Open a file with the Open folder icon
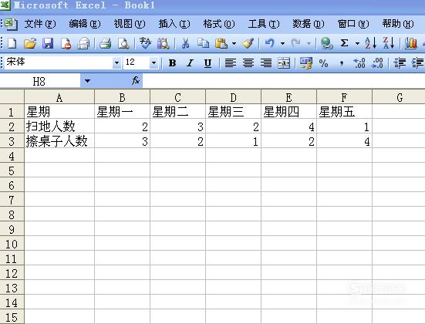This screenshot has height=324, width=425. 30,43
